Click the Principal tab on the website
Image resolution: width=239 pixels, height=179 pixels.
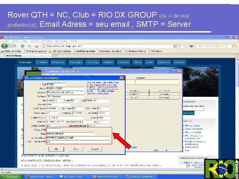click(x=25, y=62)
